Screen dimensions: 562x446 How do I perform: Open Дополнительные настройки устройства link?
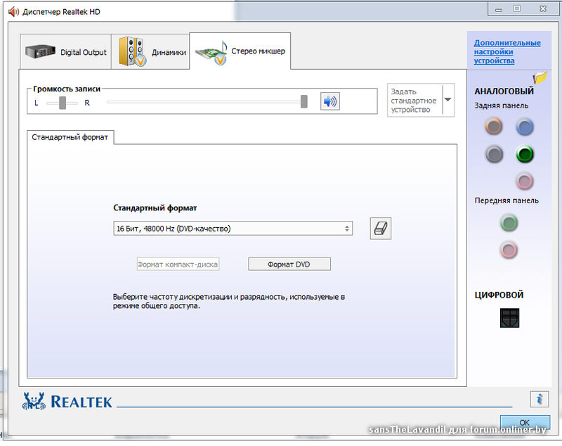507,51
